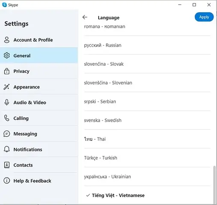Go back using the left arrow

[85, 17]
